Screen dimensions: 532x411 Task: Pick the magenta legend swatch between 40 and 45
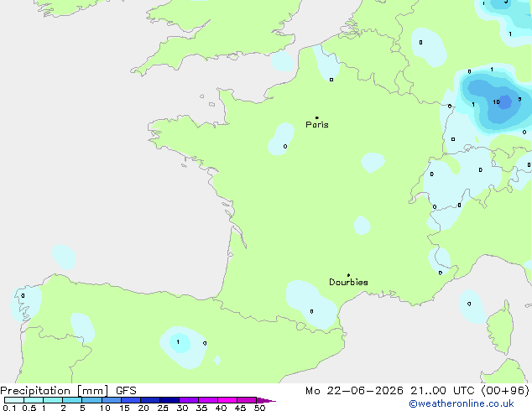pyautogui.click(x=227, y=400)
